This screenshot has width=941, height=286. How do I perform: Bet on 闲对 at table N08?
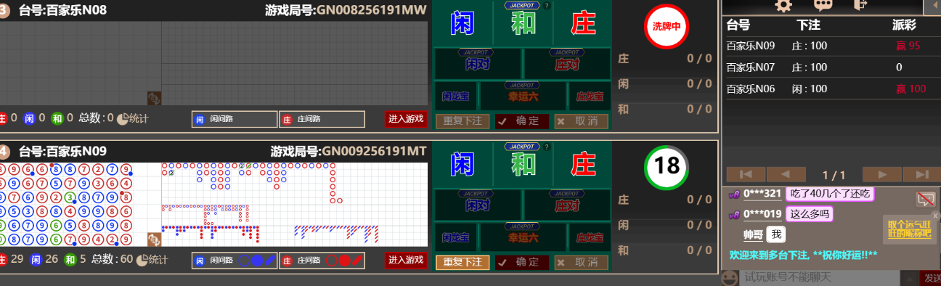pos(477,63)
